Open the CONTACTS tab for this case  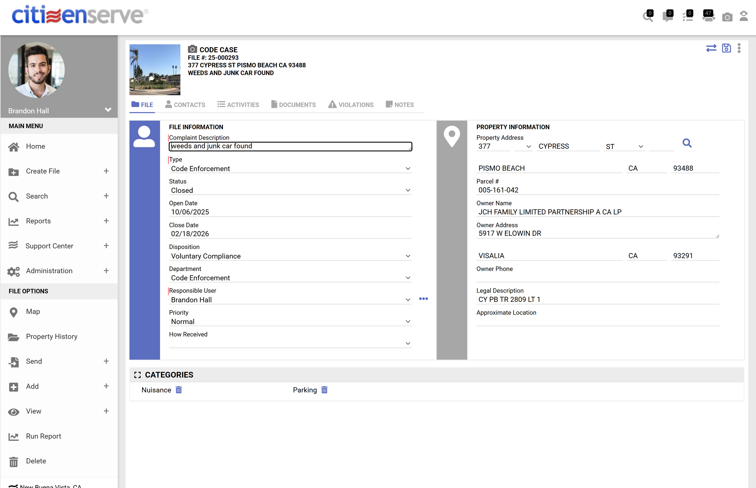(x=185, y=104)
